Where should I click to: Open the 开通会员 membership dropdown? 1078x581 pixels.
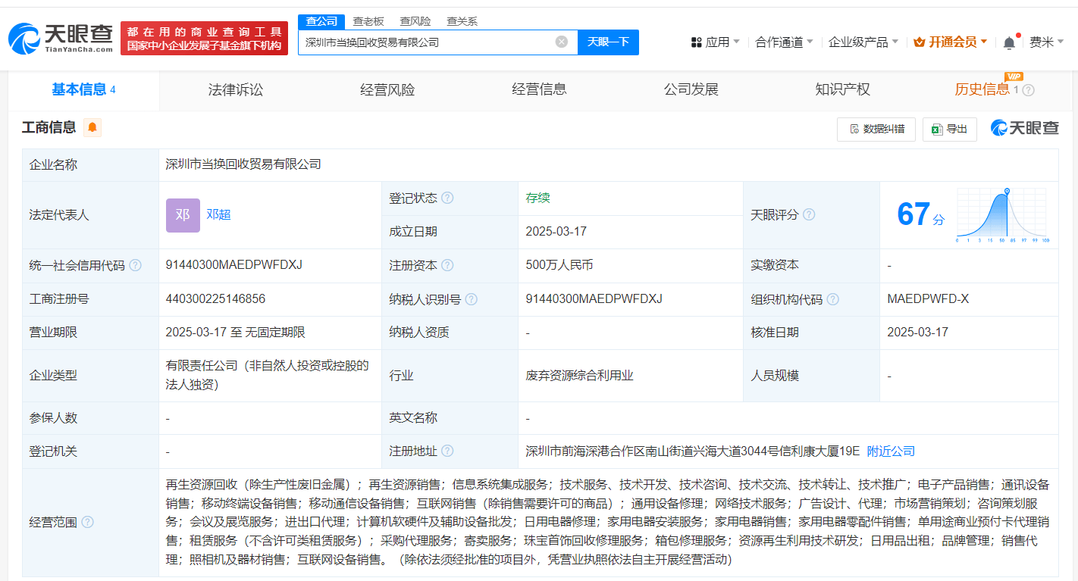coord(950,42)
